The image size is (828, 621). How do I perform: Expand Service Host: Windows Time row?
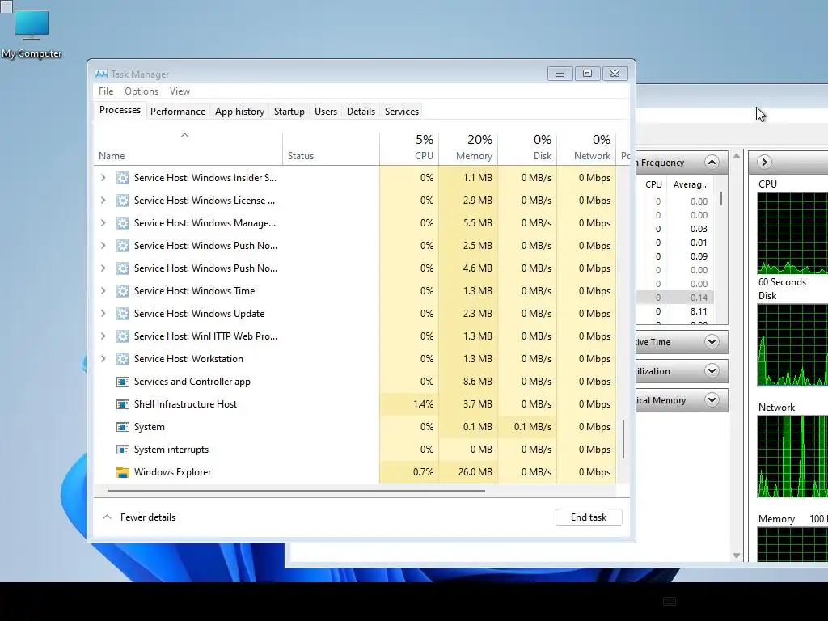(103, 291)
